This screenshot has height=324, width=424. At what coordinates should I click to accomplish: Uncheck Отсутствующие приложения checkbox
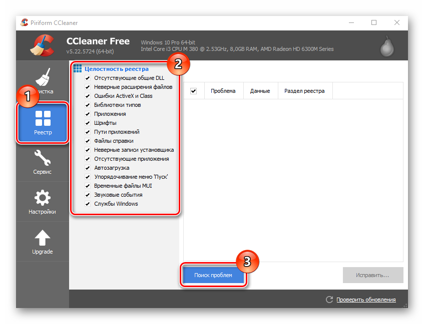88,159
